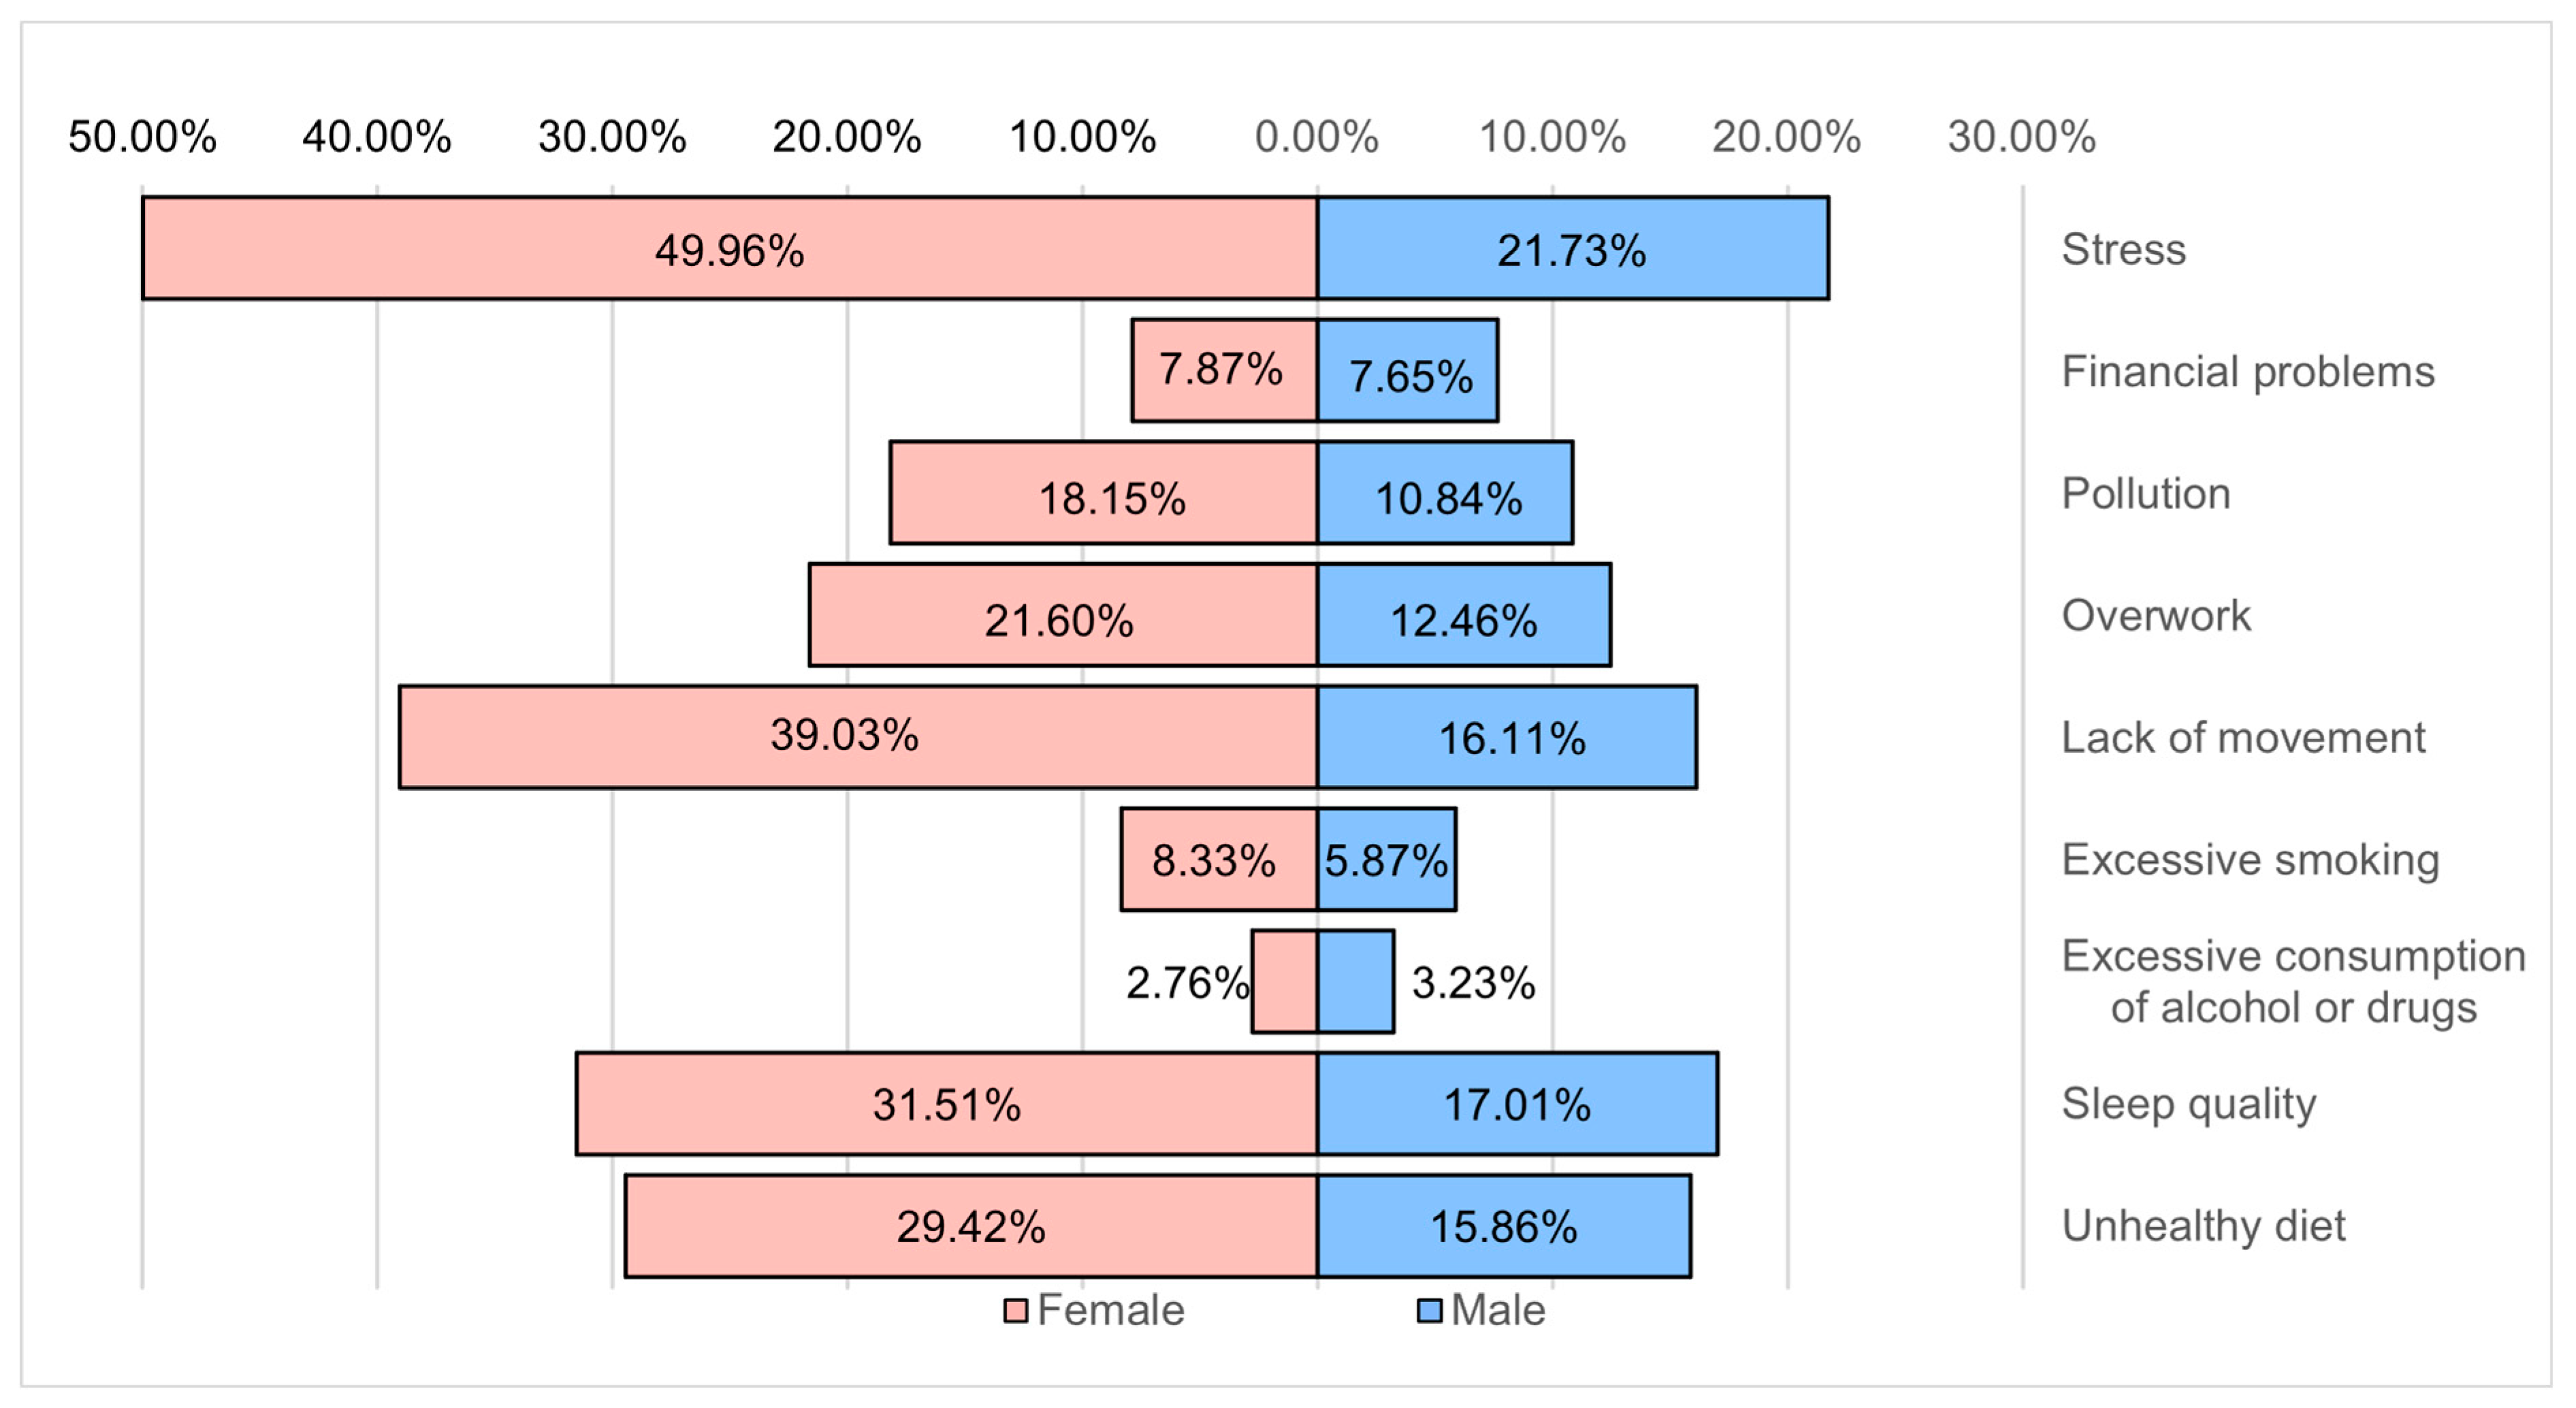Select the Lack of movement category label
Image resolution: width=2576 pixels, height=1408 pixels.
coord(2243,738)
